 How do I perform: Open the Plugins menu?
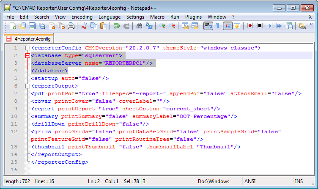click(193, 16)
